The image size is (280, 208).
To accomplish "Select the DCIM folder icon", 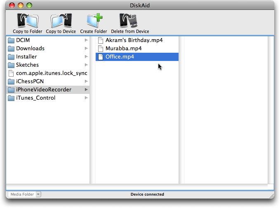I will [x=11, y=40].
